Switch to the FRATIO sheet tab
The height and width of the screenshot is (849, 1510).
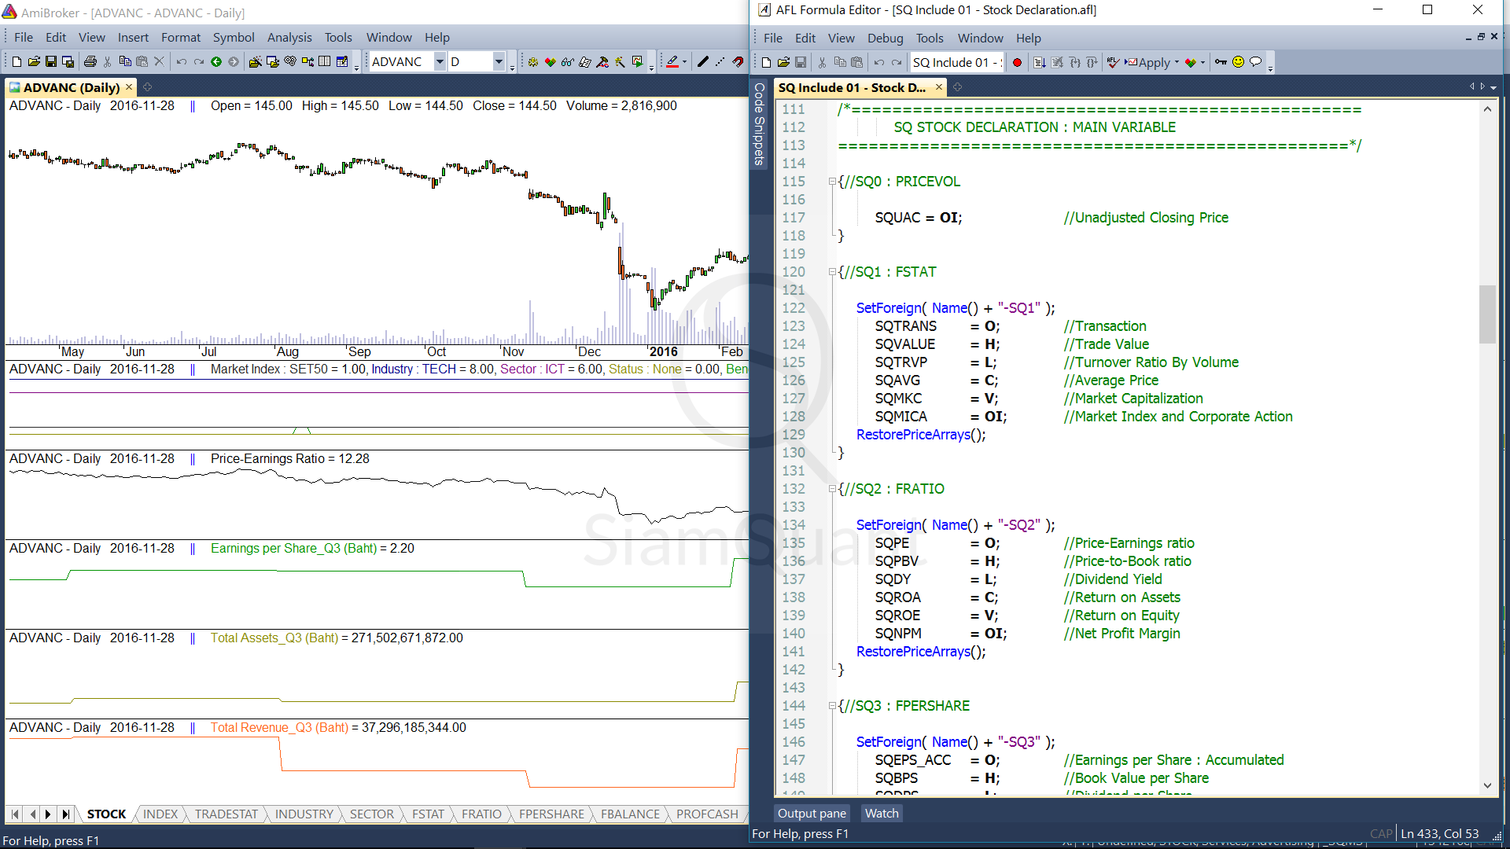(481, 814)
